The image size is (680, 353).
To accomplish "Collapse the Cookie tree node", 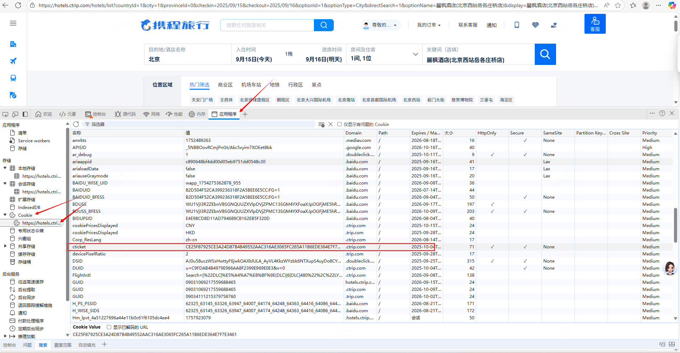I will pyautogui.click(x=5, y=215).
